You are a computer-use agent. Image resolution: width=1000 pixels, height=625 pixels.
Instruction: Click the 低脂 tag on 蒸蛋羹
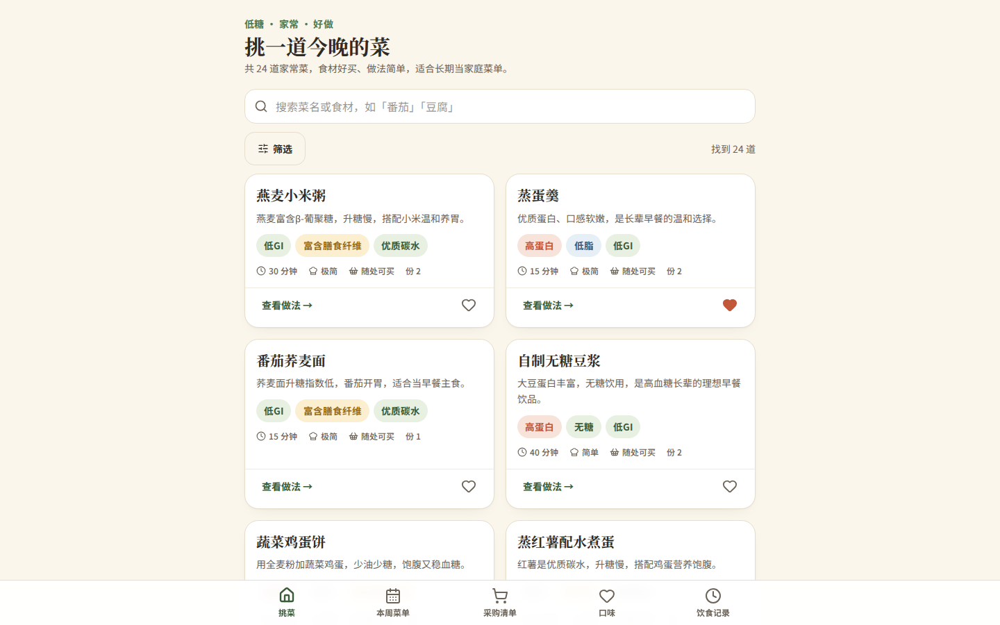tap(583, 246)
